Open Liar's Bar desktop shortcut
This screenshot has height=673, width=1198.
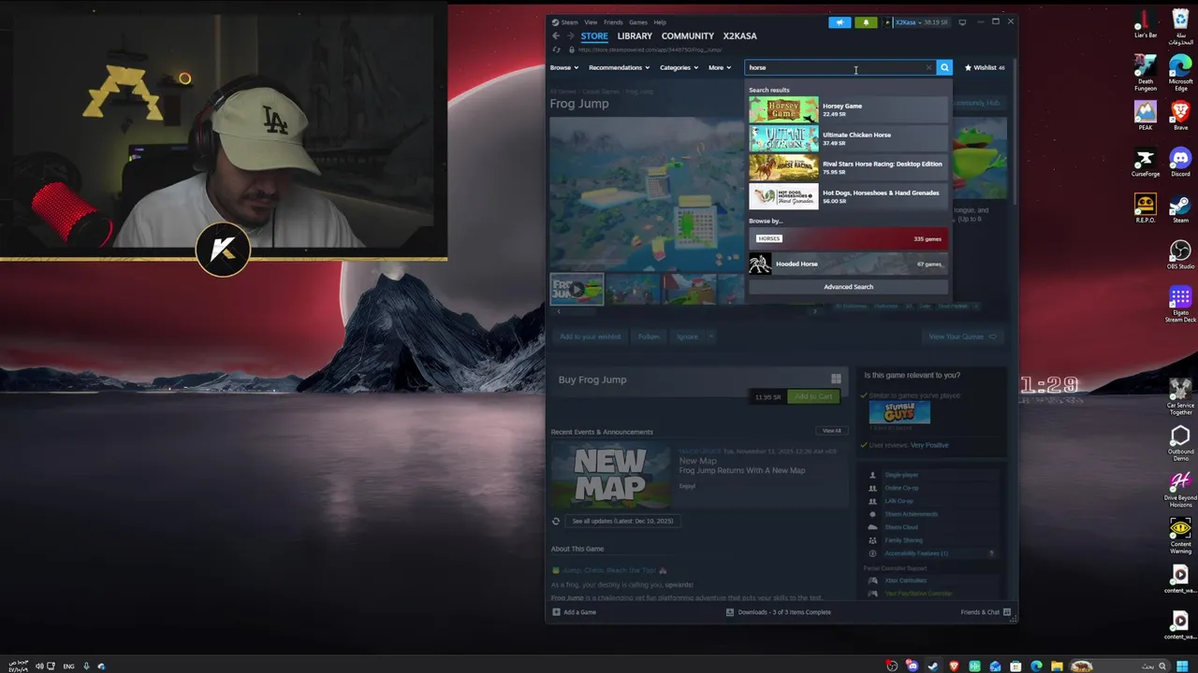1145,23
